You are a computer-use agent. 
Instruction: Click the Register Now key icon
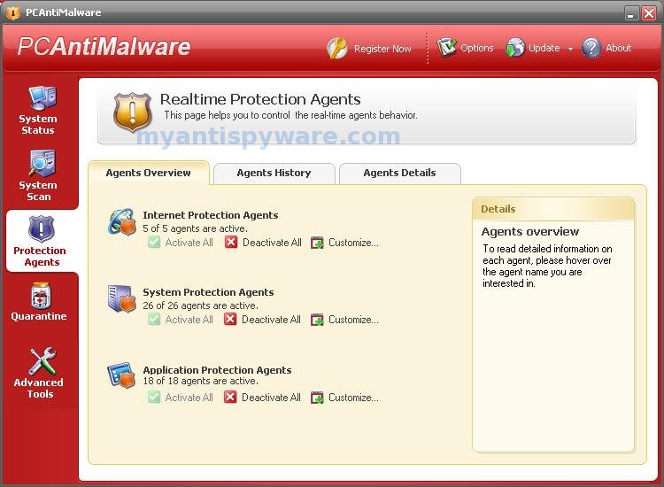[x=337, y=48]
